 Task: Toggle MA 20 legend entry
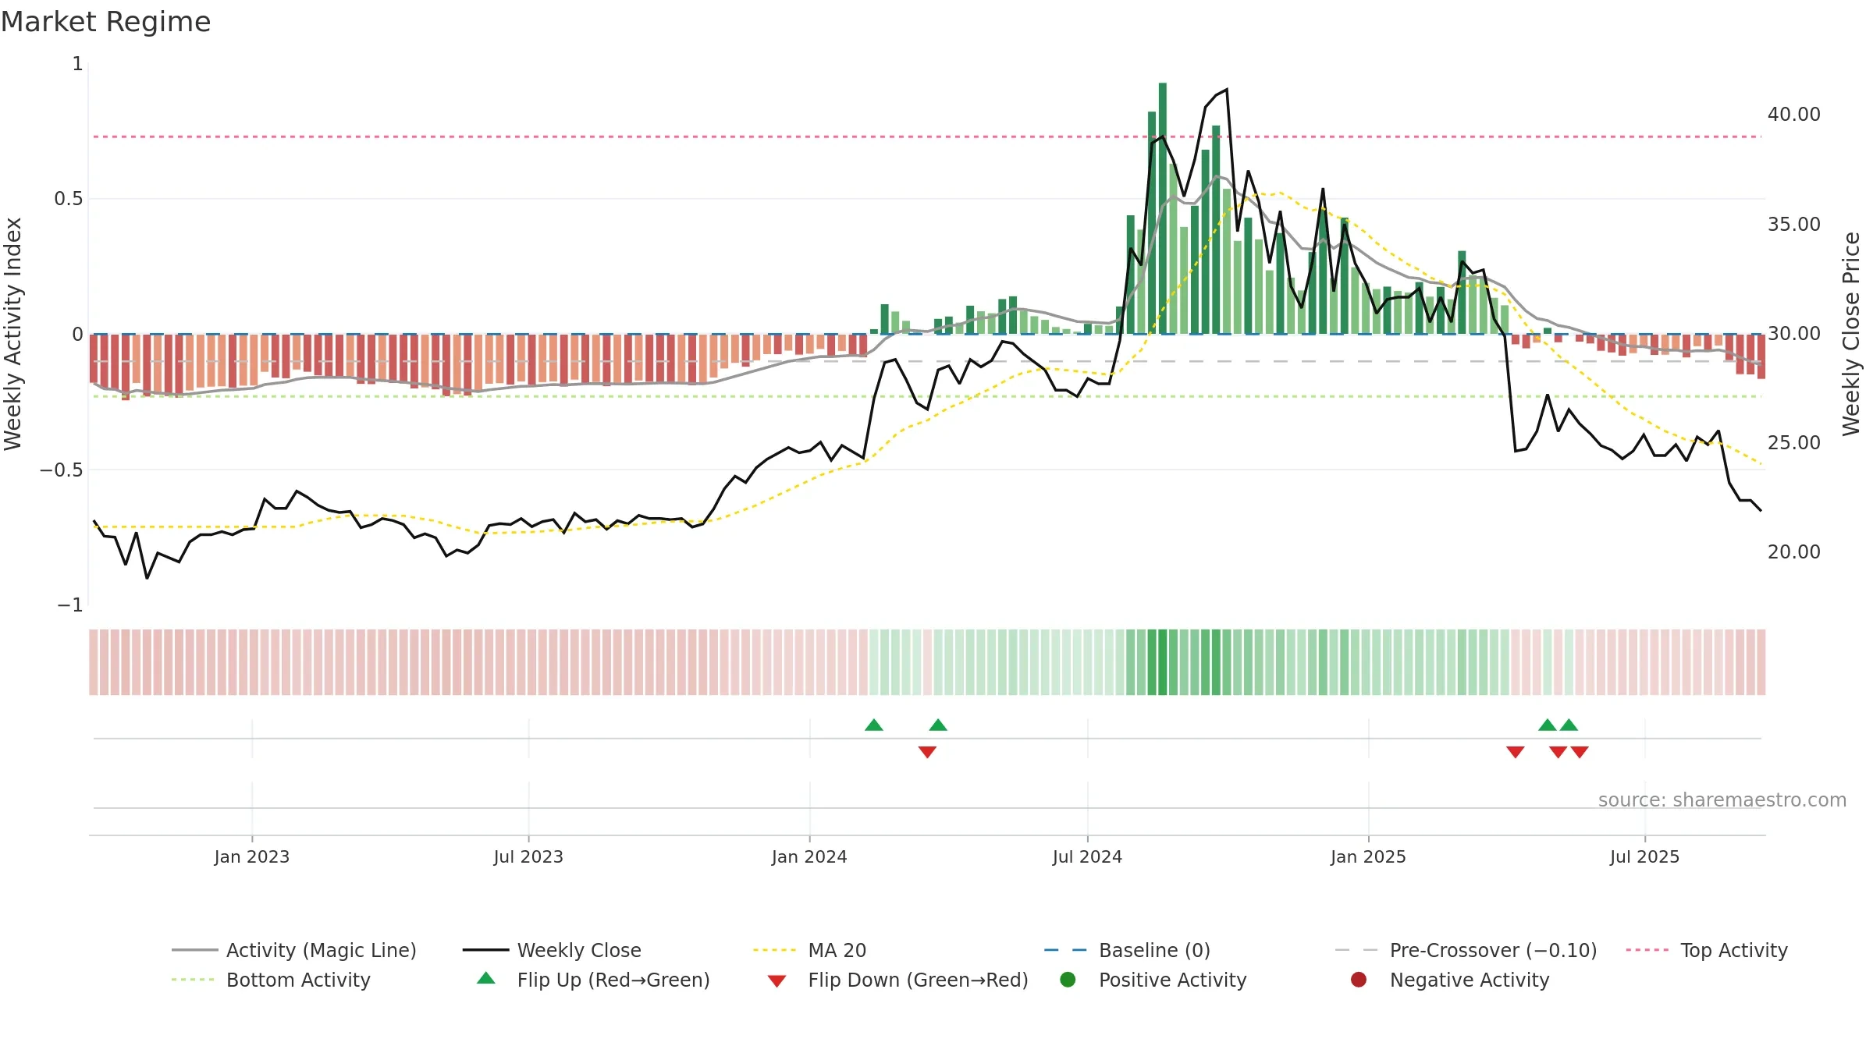click(x=809, y=950)
